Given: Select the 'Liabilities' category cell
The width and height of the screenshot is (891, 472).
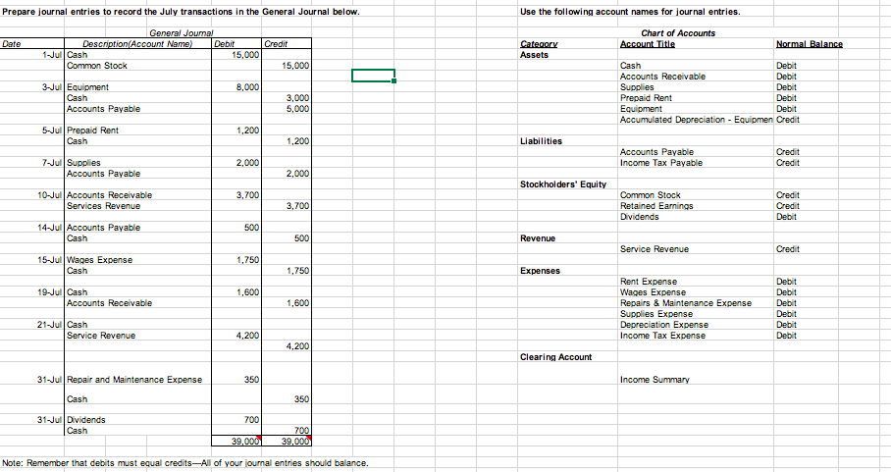Looking at the screenshot, I should click(x=541, y=141).
